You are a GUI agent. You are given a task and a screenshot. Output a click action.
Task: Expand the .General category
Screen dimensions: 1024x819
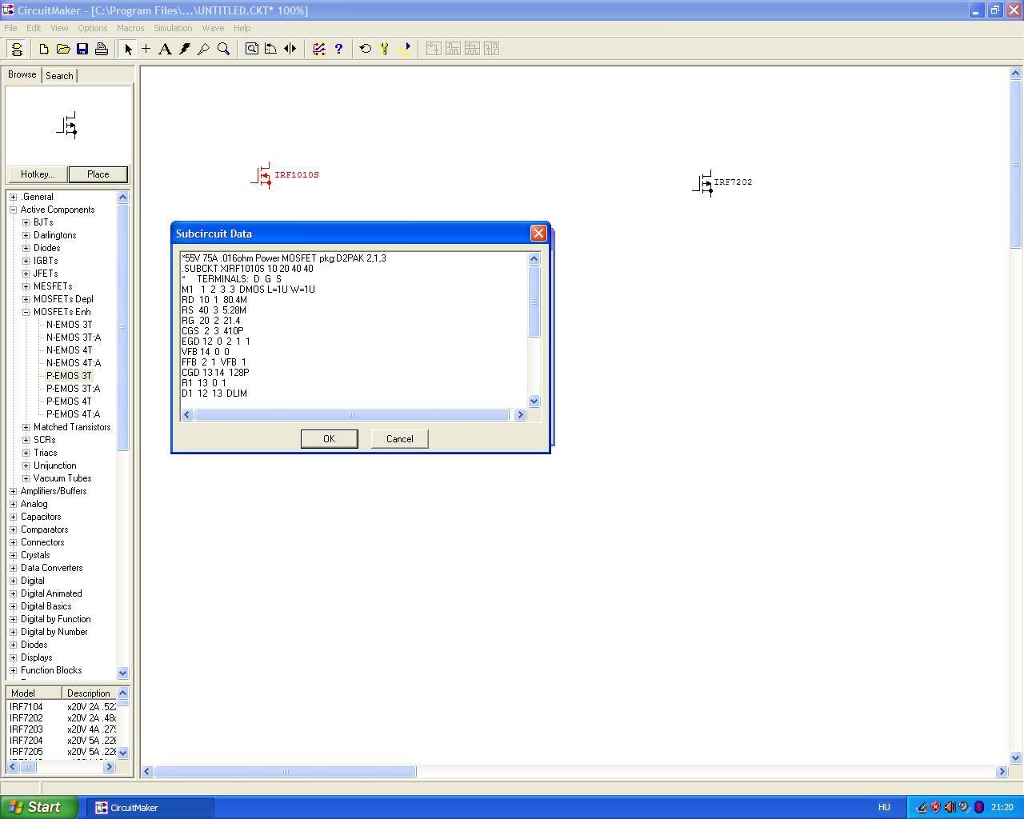[x=14, y=197]
